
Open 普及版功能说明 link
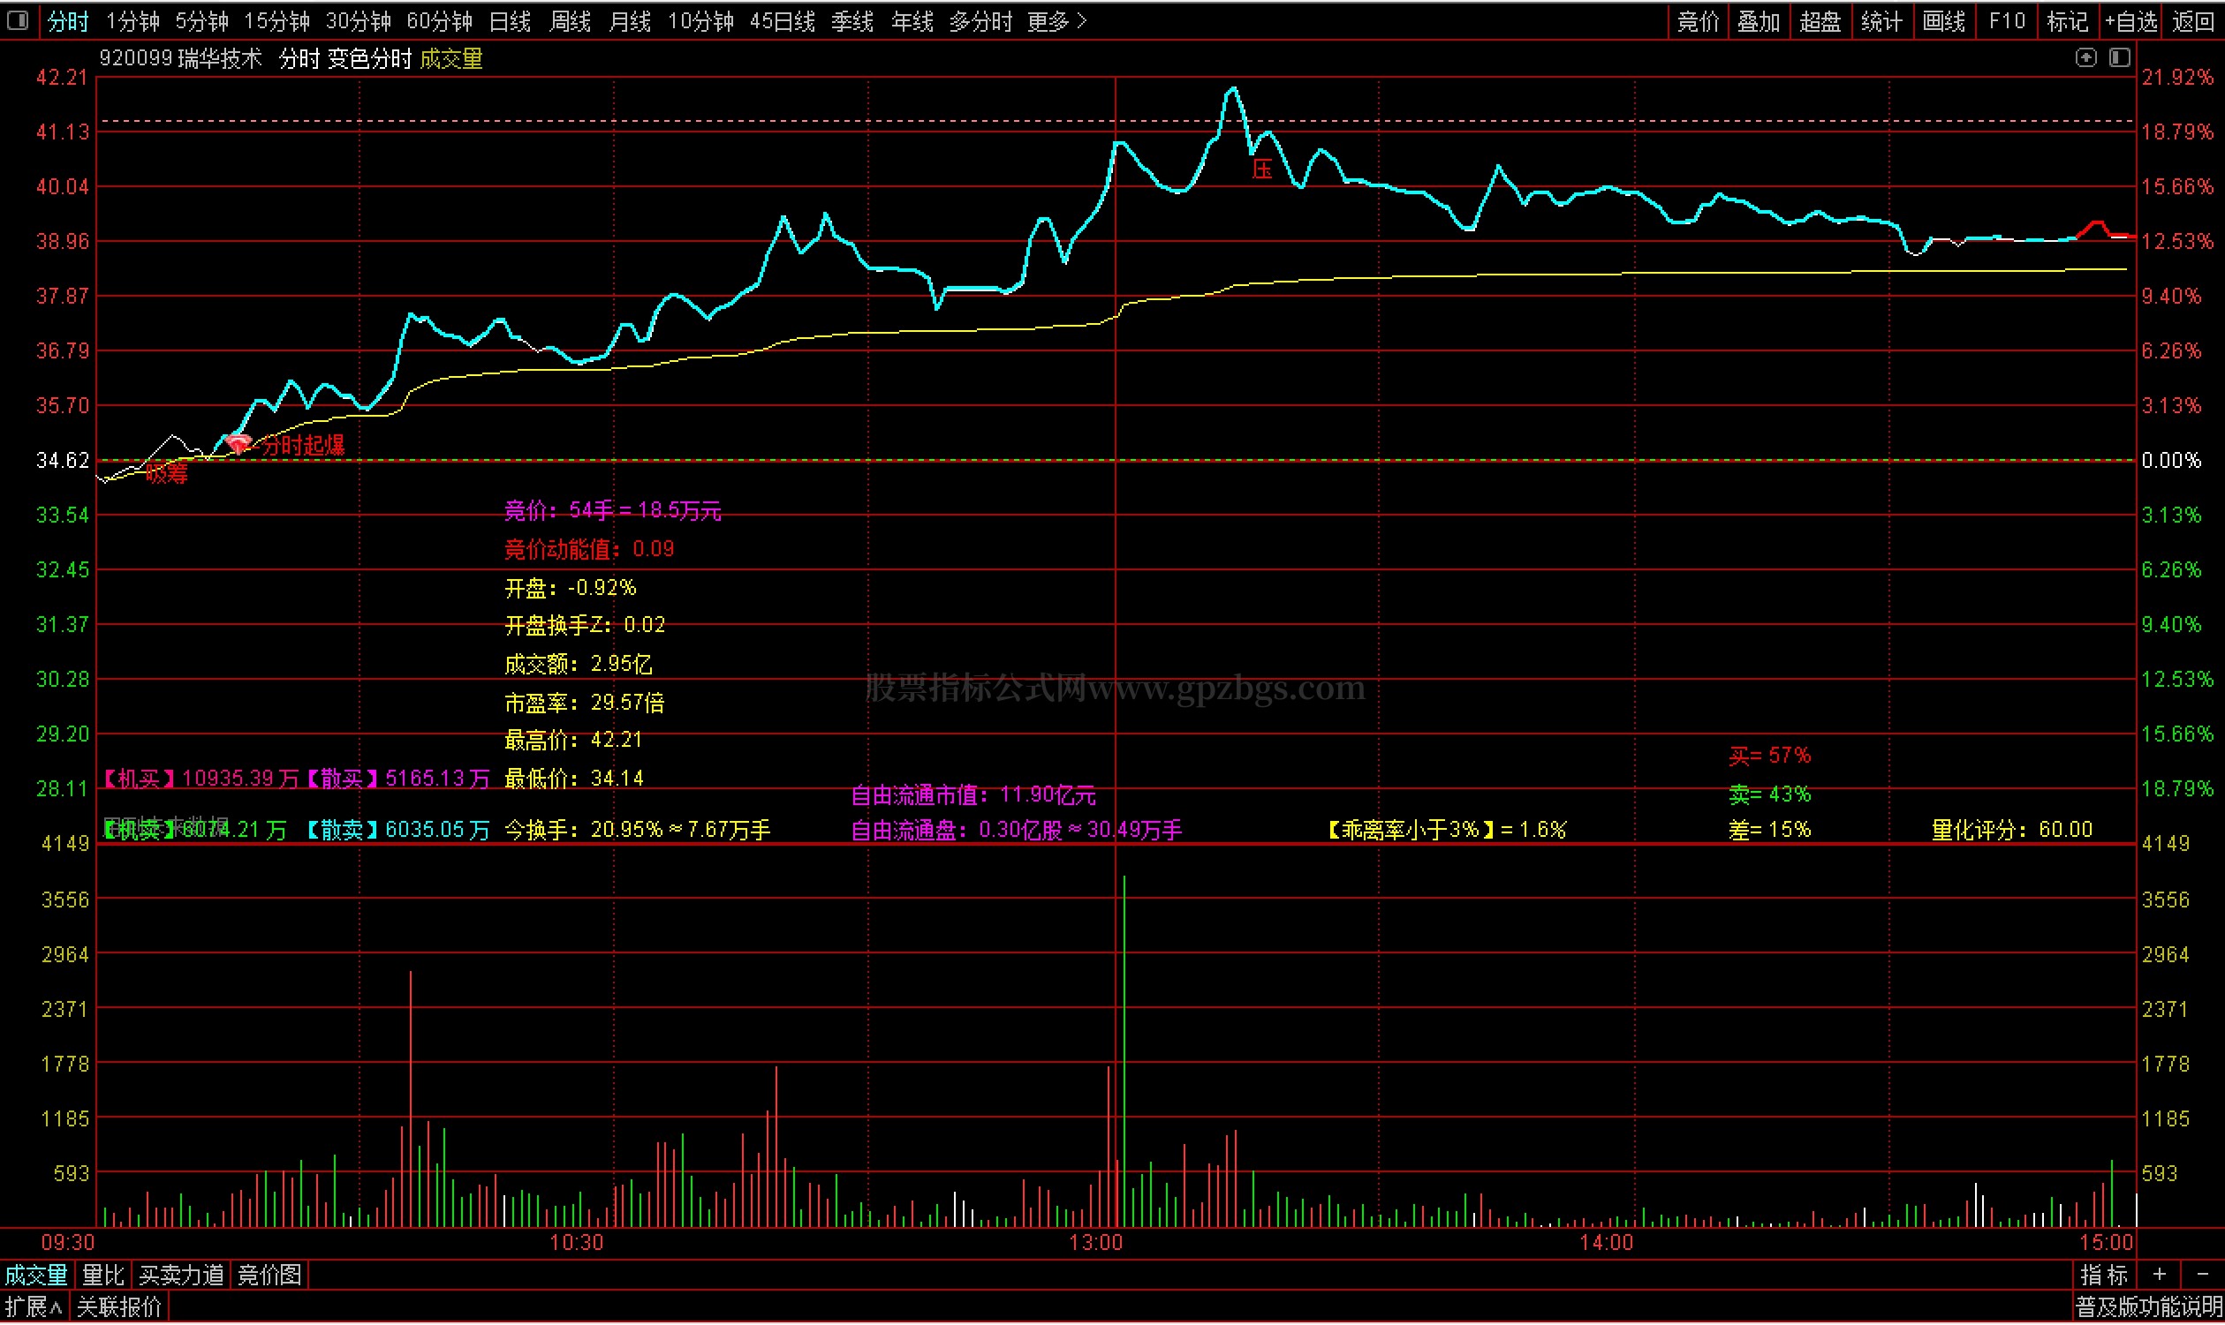point(2147,1308)
